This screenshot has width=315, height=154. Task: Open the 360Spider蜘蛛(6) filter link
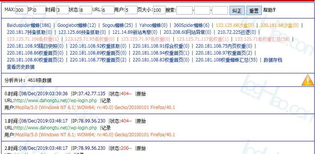pyautogui.click(x=191, y=25)
